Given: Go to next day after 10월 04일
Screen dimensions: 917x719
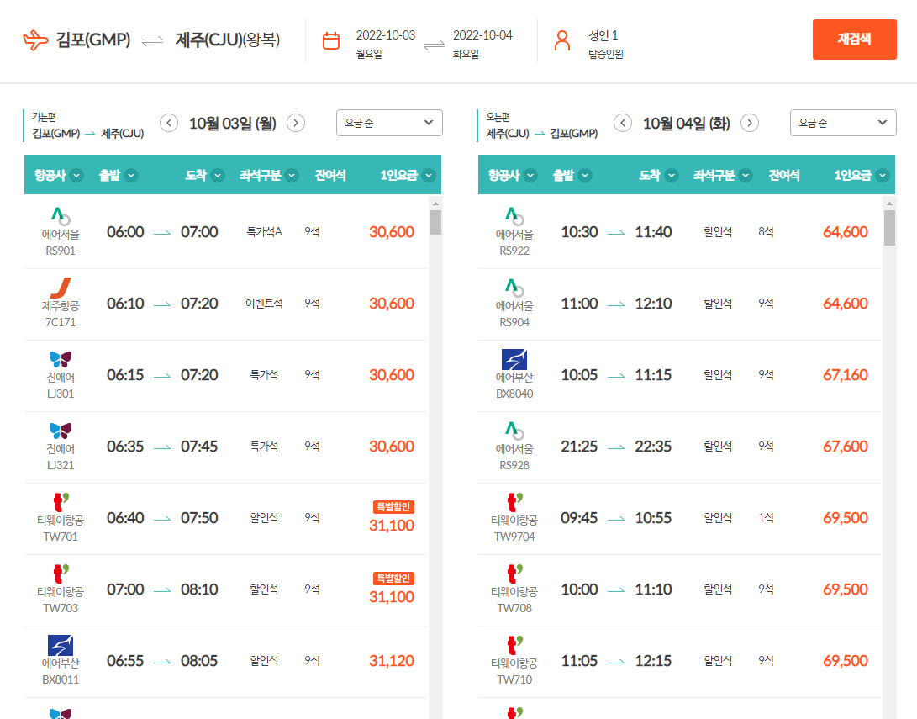Looking at the screenshot, I should point(750,123).
